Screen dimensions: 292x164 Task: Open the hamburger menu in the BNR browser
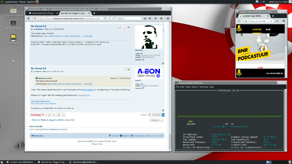(x=284, y=21)
